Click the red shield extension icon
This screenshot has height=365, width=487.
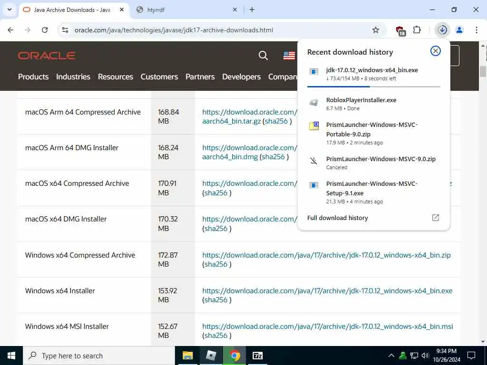pos(400,30)
